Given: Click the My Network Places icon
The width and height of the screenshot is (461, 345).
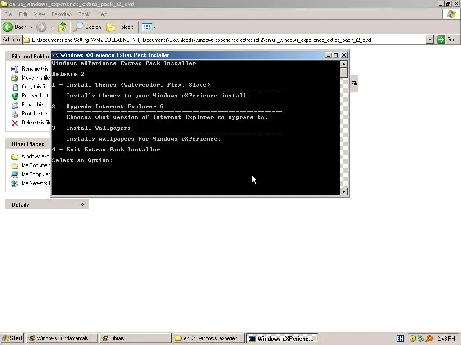Looking at the screenshot, I should point(15,184).
